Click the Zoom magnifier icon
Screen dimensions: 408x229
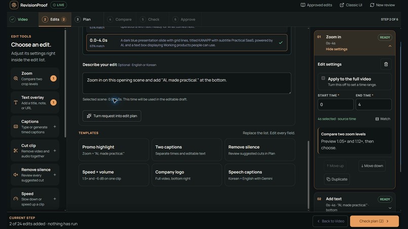coord(16,78)
